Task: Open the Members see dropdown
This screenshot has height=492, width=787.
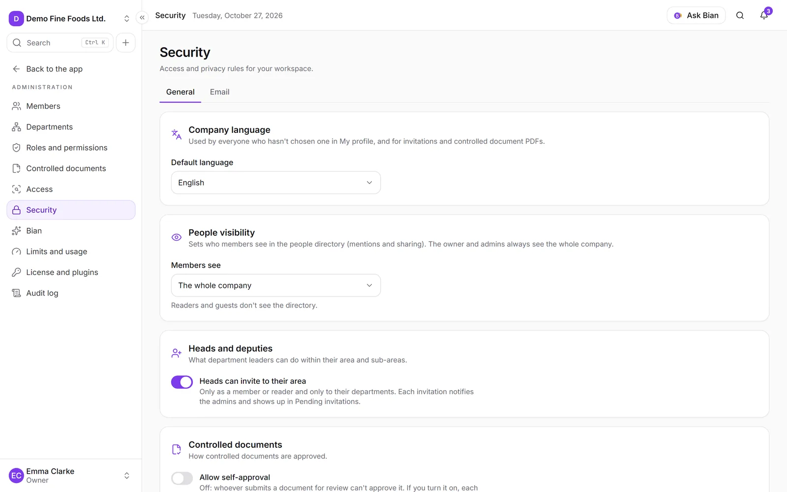Action: point(276,285)
